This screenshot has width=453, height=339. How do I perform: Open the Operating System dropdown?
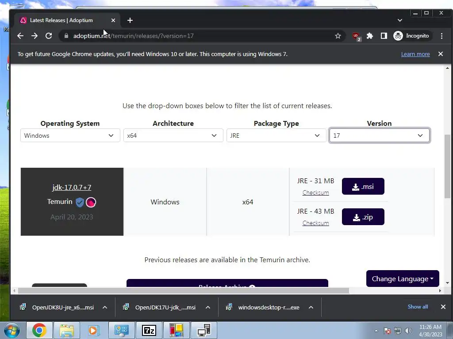pyautogui.click(x=70, y=136)
